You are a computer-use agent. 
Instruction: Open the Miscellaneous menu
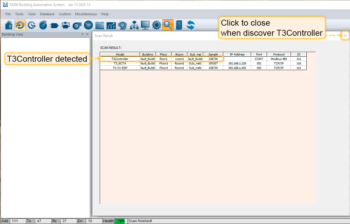[x=86, y=14]
